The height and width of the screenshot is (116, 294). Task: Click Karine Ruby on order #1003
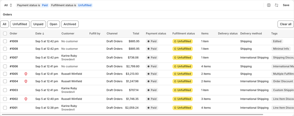click(x=69, y=88)
